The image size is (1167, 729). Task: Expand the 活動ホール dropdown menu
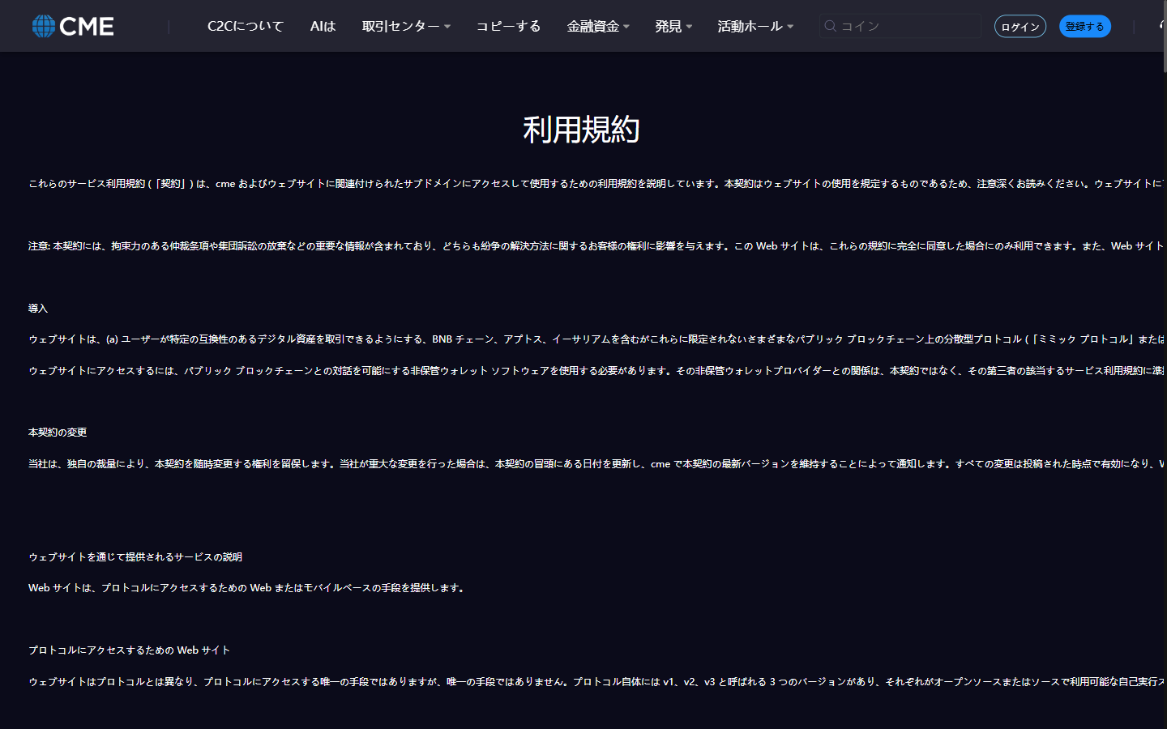755,26
